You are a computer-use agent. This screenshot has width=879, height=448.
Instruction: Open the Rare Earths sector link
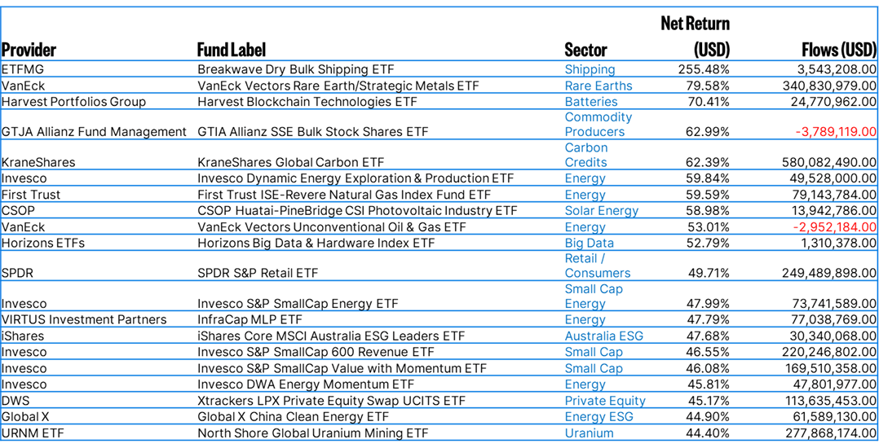[598, 86]
